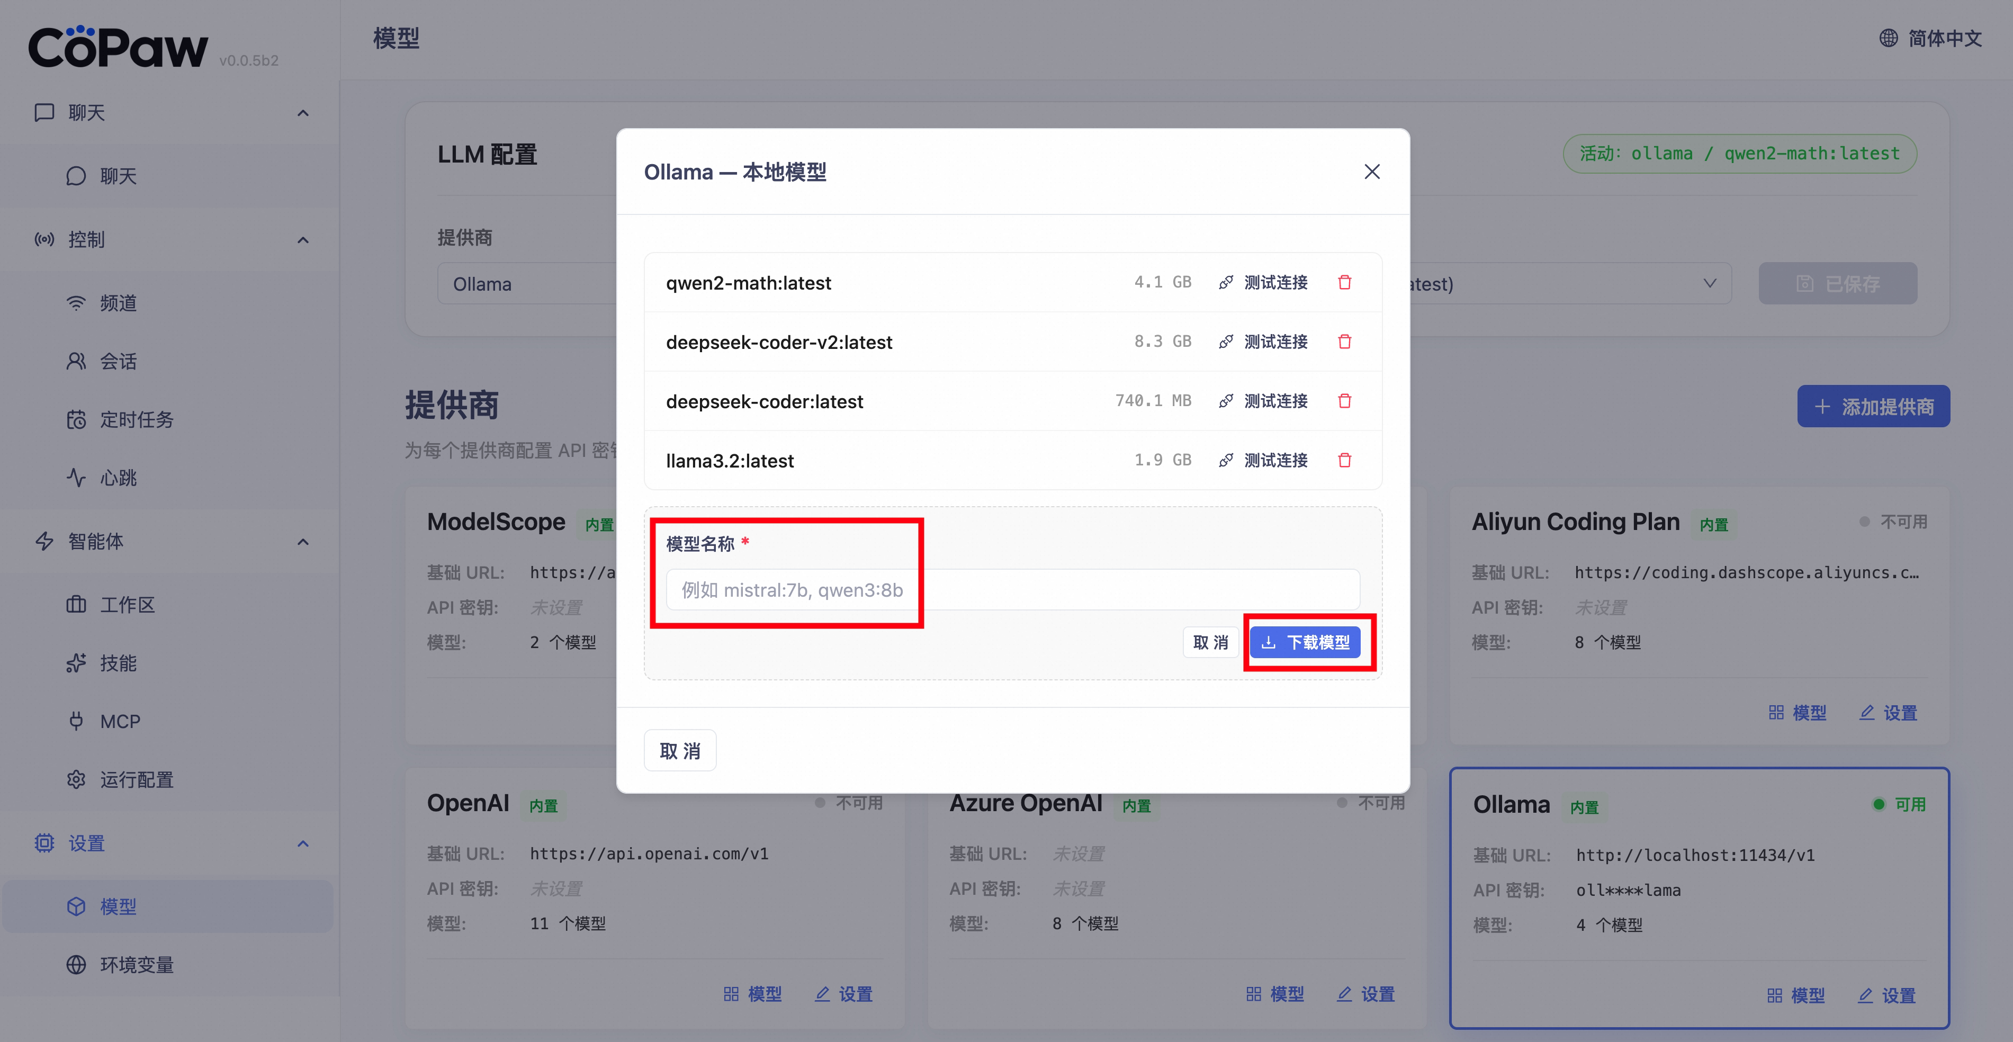Open the 简体中文 language menu
This screenshot has height=1042, width=2013.
(x=1929, y=37)
